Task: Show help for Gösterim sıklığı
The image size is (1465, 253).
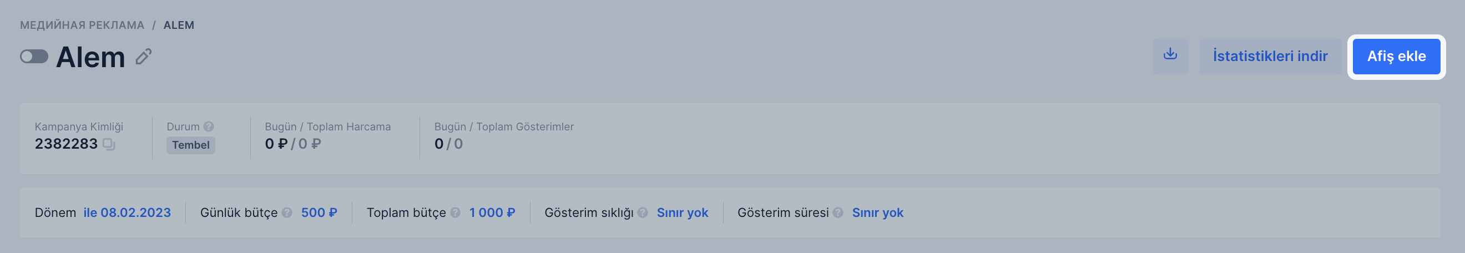Action: [643, 212]
